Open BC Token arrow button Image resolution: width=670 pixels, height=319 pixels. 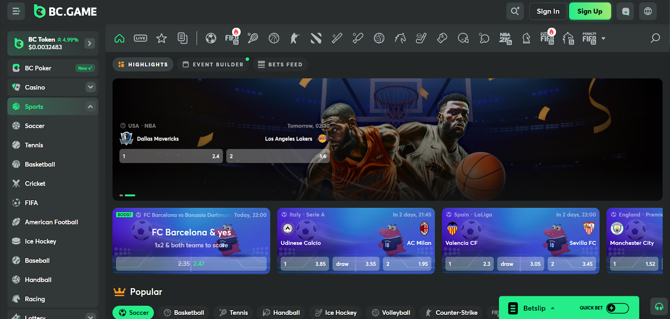click(x=90, y=43)
